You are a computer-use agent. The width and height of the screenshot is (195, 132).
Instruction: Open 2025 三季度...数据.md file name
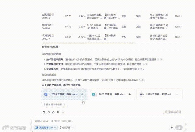click(158, 94)
